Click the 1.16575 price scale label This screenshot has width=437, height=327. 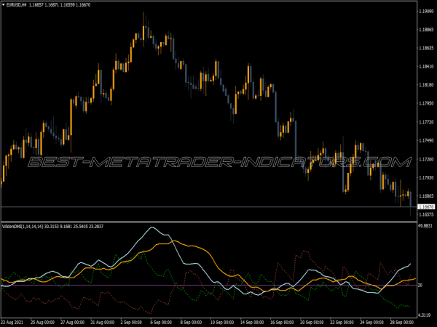point(426,214)
